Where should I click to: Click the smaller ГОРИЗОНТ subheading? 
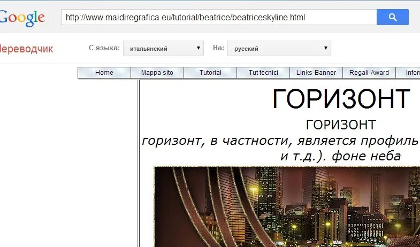point(341,125)
